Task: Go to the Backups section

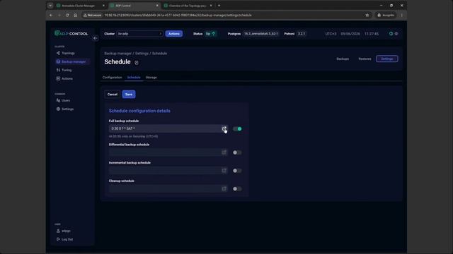Action: click(x=343, y=59)
